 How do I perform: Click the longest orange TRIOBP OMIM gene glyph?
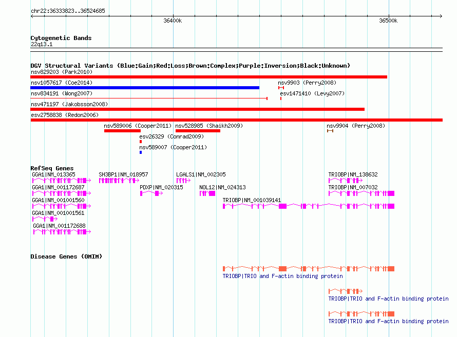point(309,269)
